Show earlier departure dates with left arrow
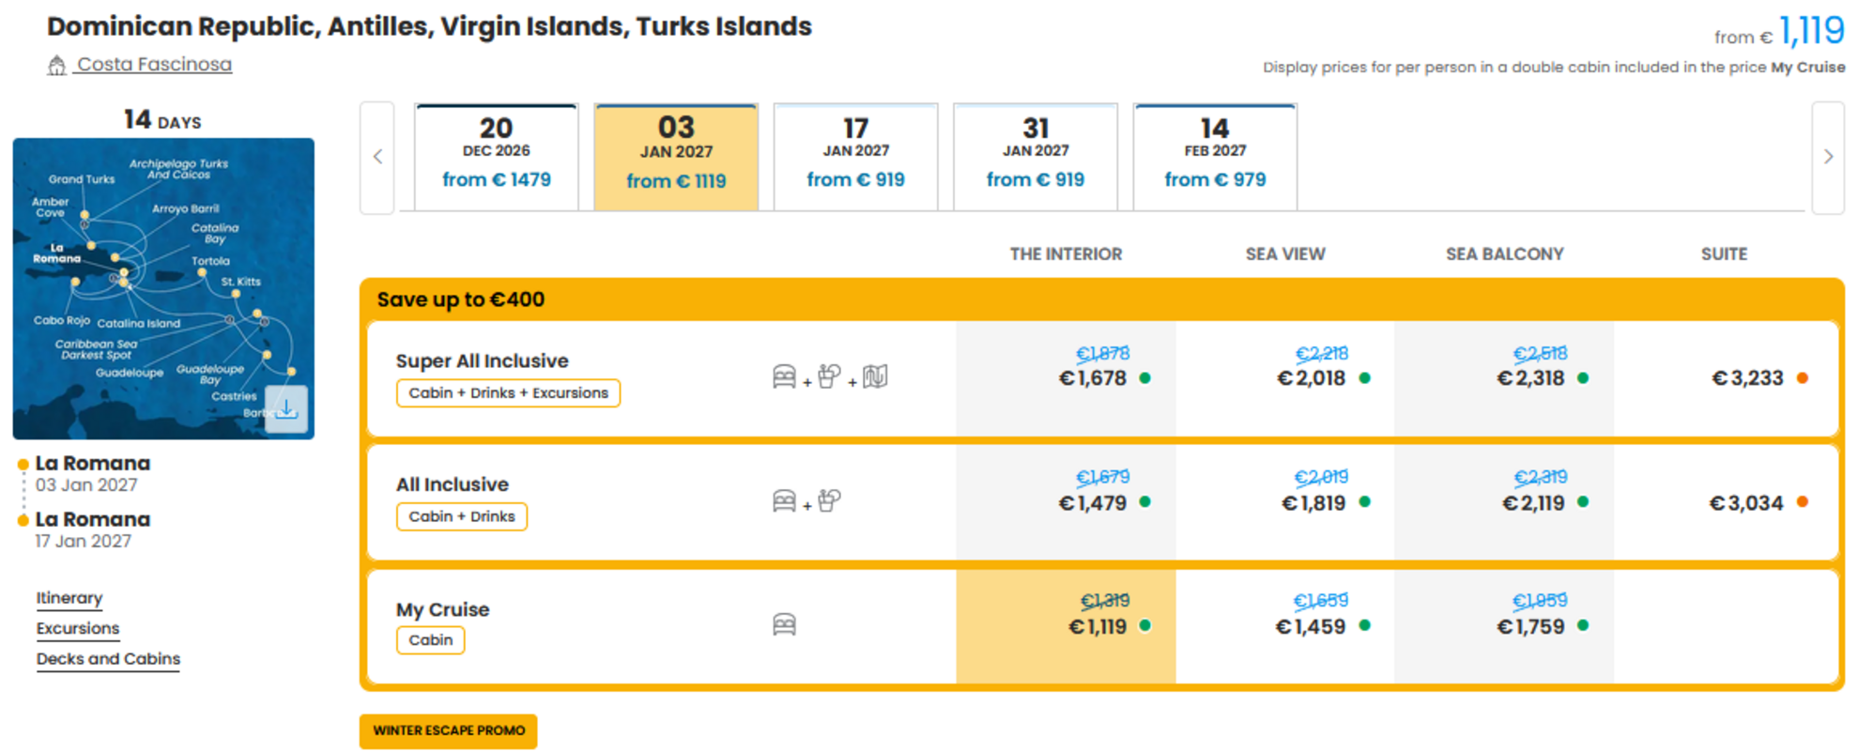This screenshot has height=751, width=1858. (377, 157)
